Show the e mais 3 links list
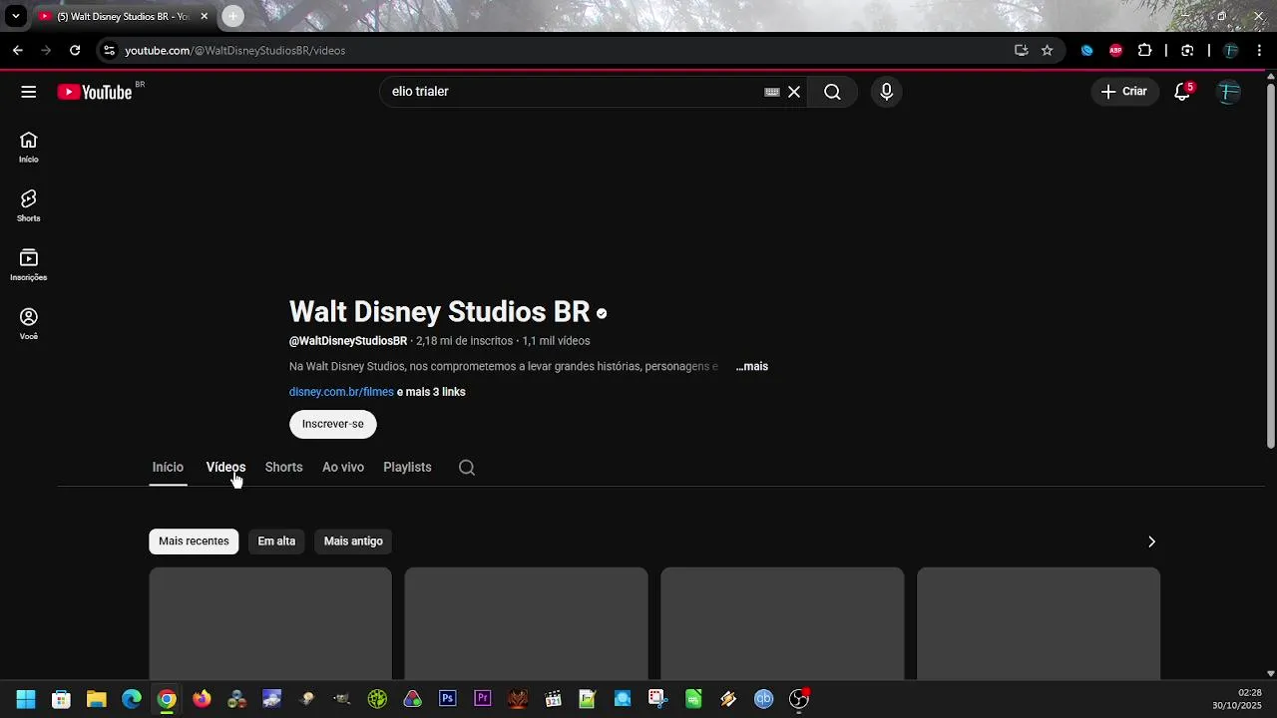 (x=431, y=392)
